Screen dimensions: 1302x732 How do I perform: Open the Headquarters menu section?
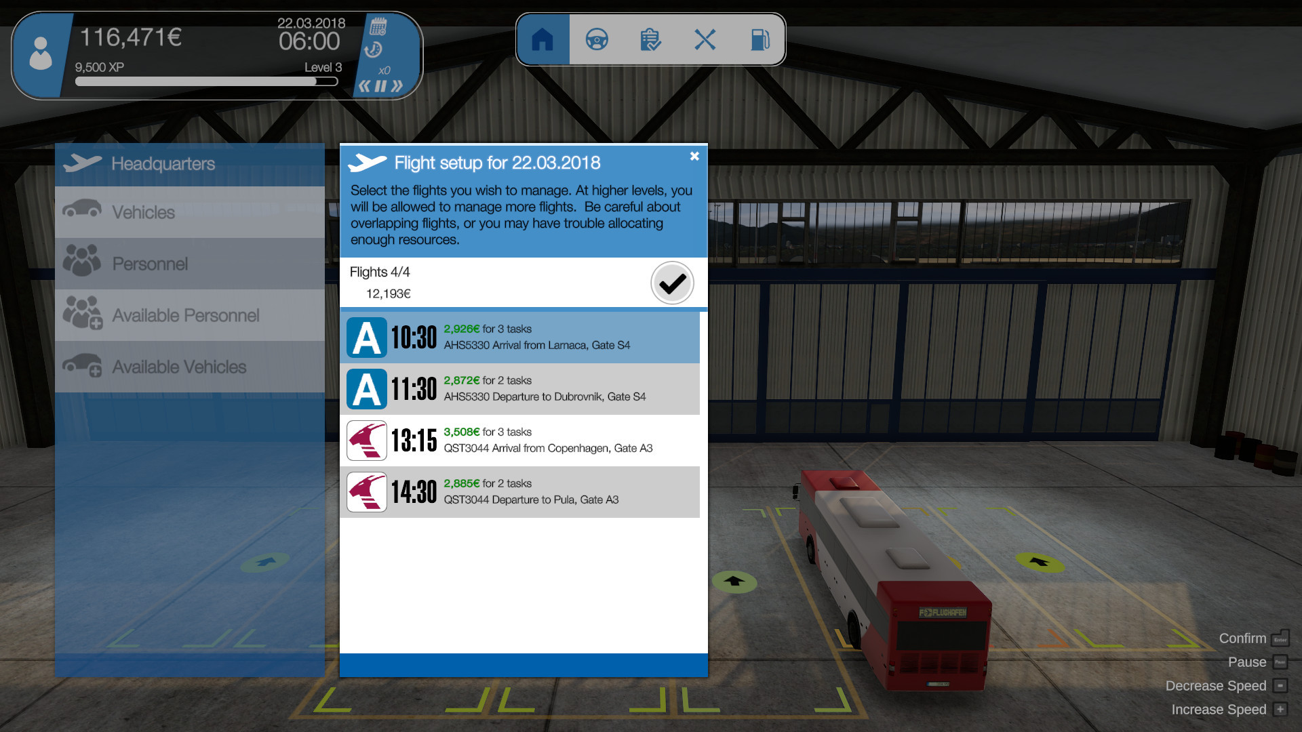pos(190,163)
